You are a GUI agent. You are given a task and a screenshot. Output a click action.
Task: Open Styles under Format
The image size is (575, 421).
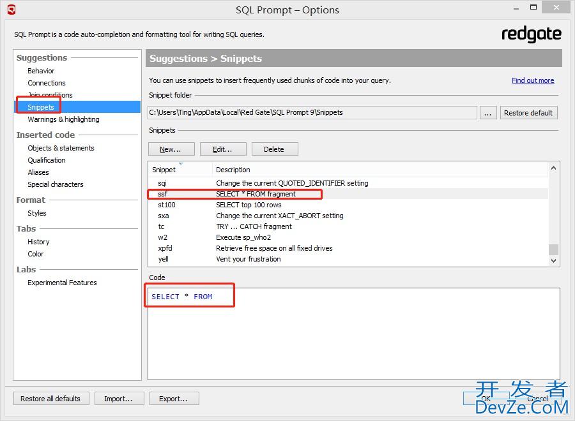[x=36, y=213]
